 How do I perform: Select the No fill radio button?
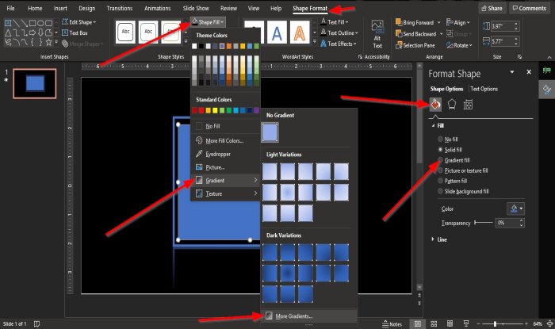pos(441,139)
